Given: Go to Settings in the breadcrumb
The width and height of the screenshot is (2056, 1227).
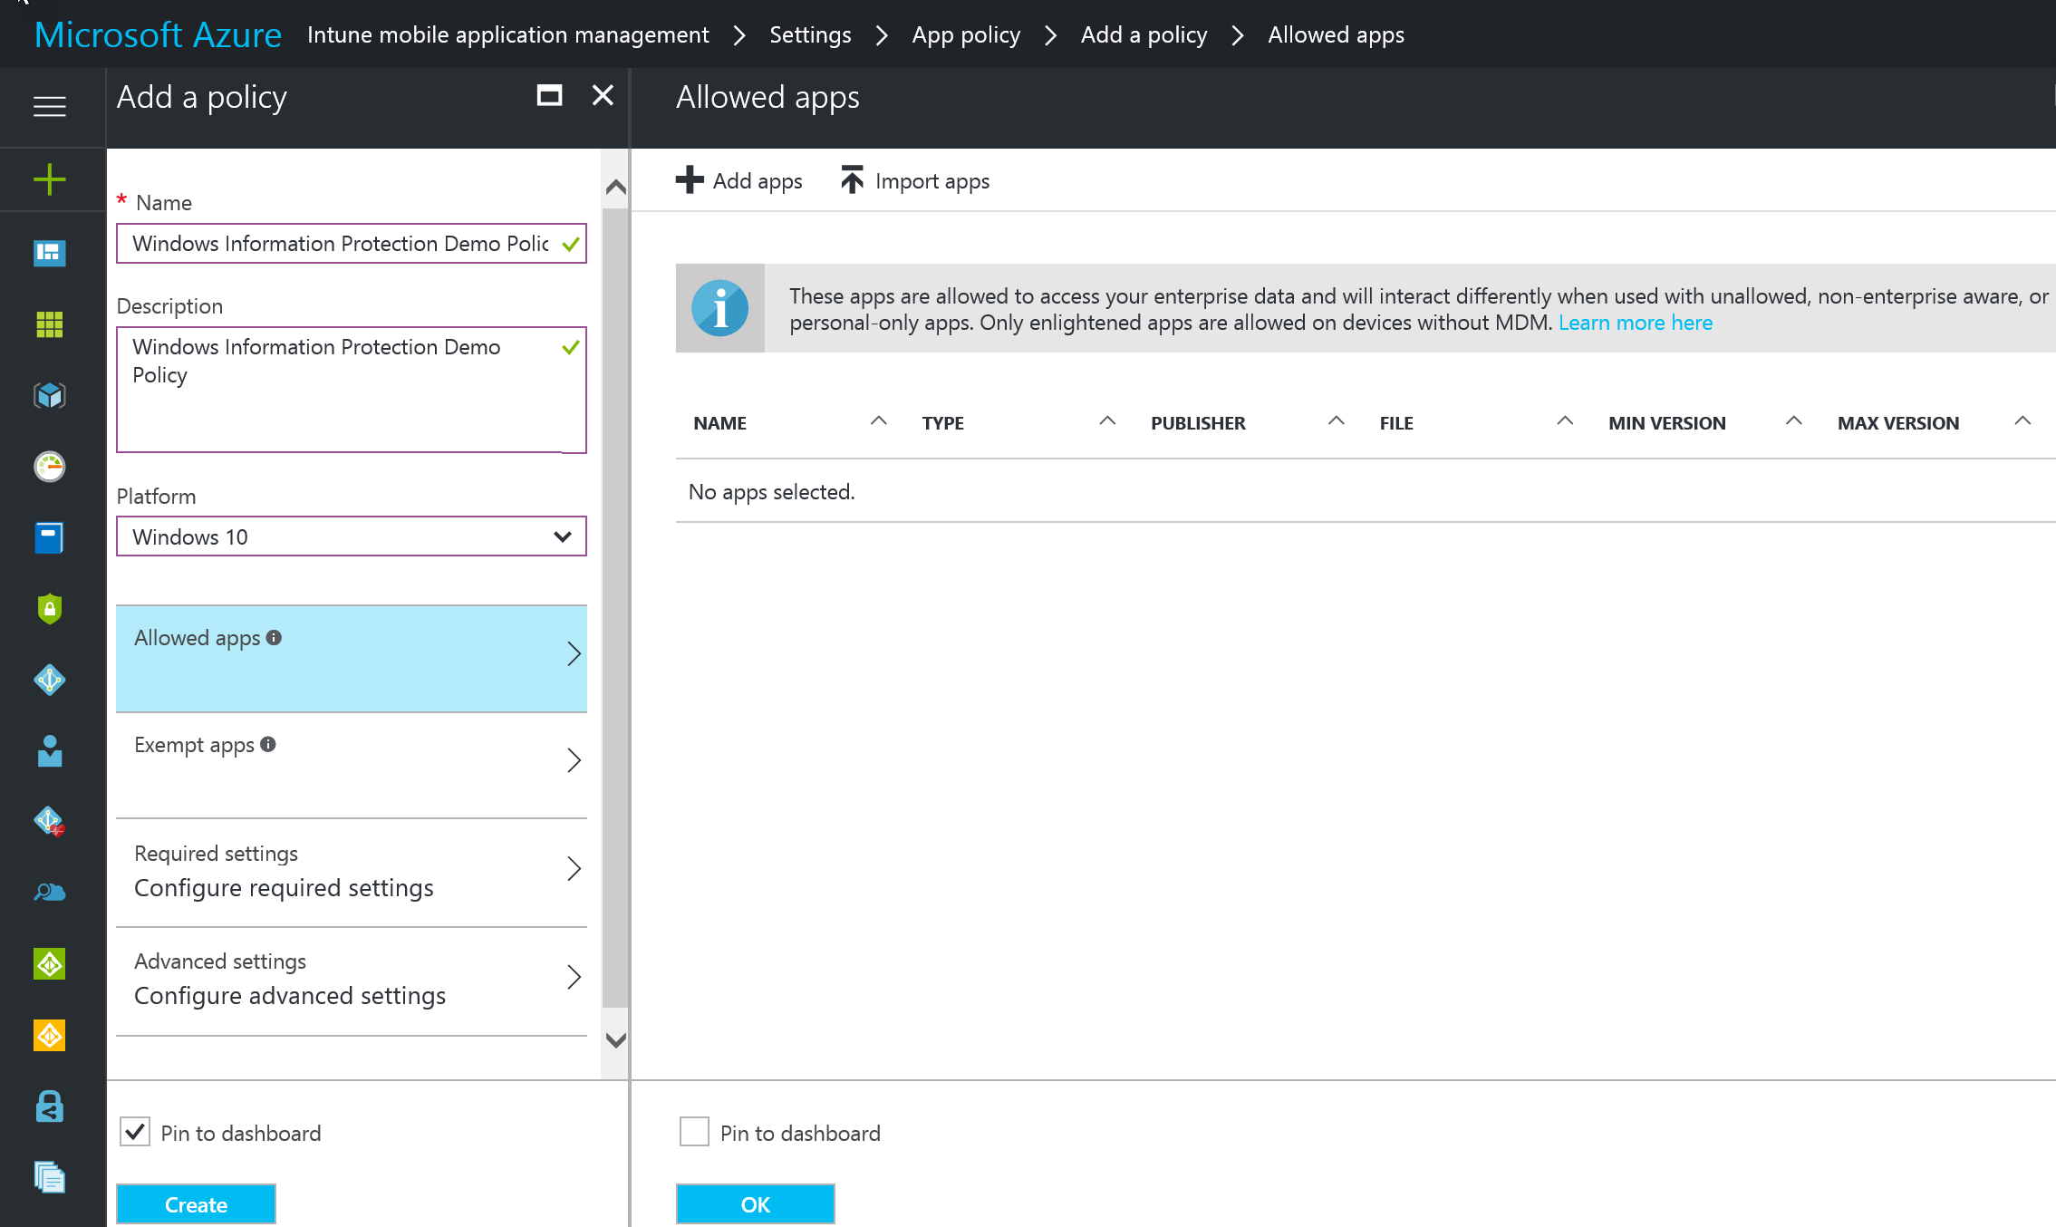Looking at the screenshot, I should click(x=810, y=35).
